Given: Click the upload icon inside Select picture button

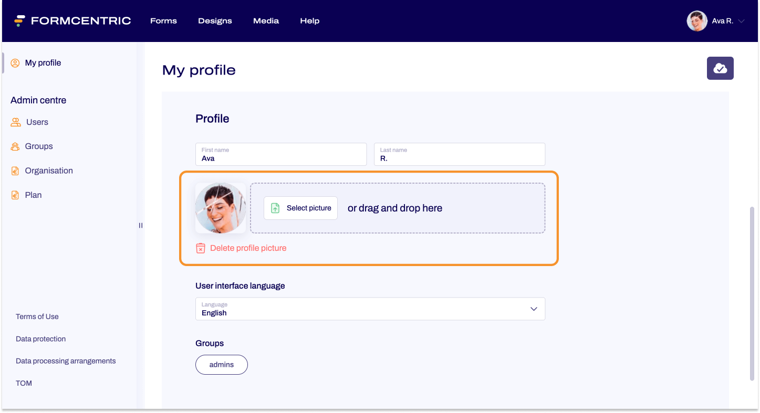Looking at the screenshot, I should (274, 208).
